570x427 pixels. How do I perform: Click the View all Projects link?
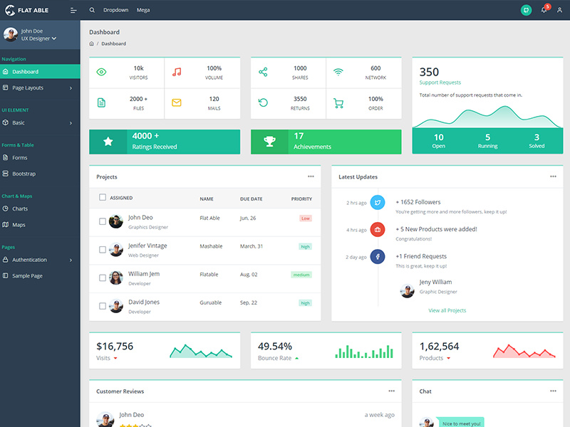pos(447,310)
